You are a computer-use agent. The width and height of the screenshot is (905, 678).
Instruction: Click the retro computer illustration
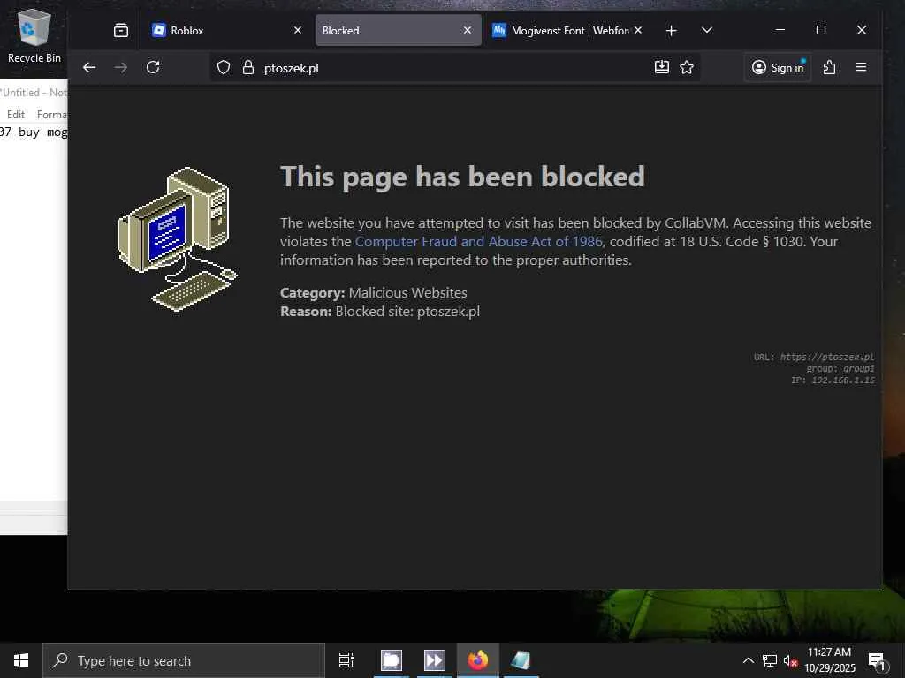(x=177, y=238)
